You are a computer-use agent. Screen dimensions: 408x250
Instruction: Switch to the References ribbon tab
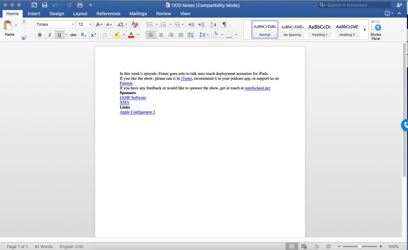pos(108,14)
